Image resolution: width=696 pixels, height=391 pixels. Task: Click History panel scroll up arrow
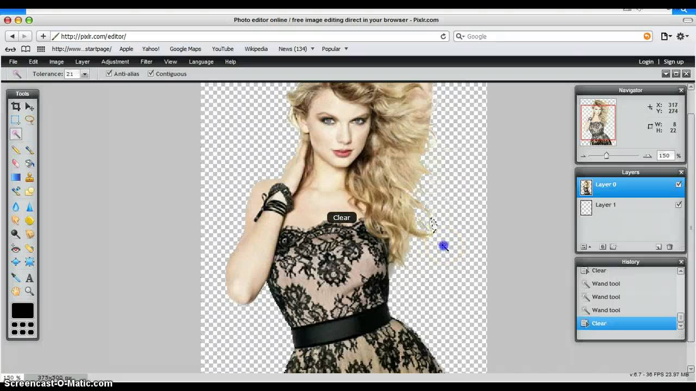(x=680, y=270)
